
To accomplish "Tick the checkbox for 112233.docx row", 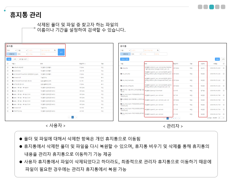I will 8,71.
